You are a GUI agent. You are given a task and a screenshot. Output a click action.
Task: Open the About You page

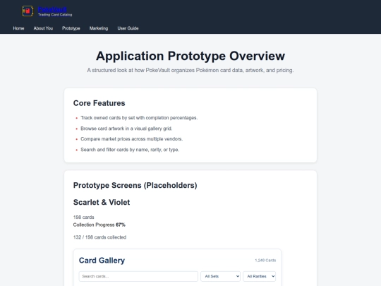click(43, 28)
